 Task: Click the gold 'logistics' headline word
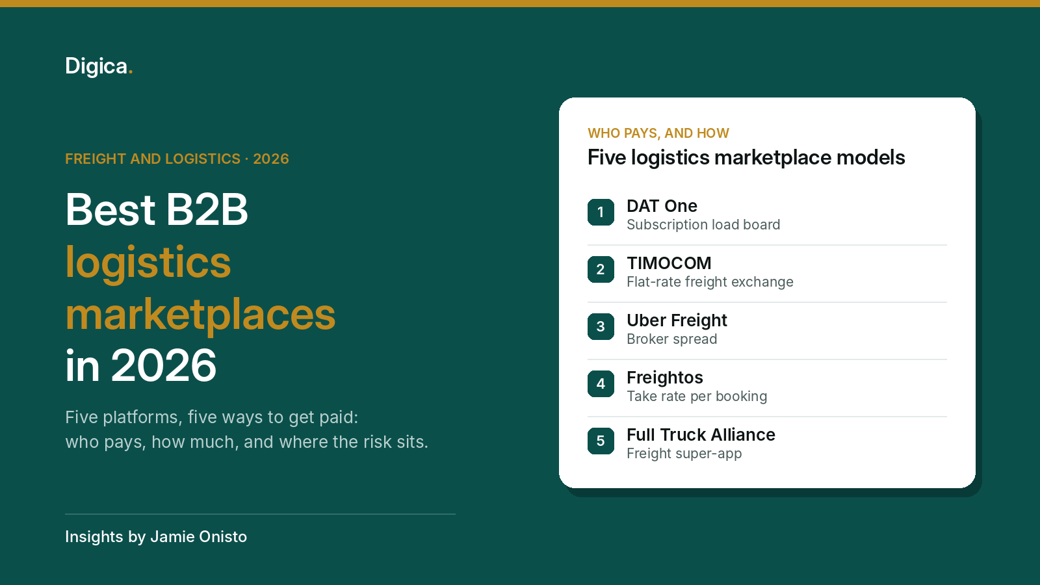[x=148, y=263]
